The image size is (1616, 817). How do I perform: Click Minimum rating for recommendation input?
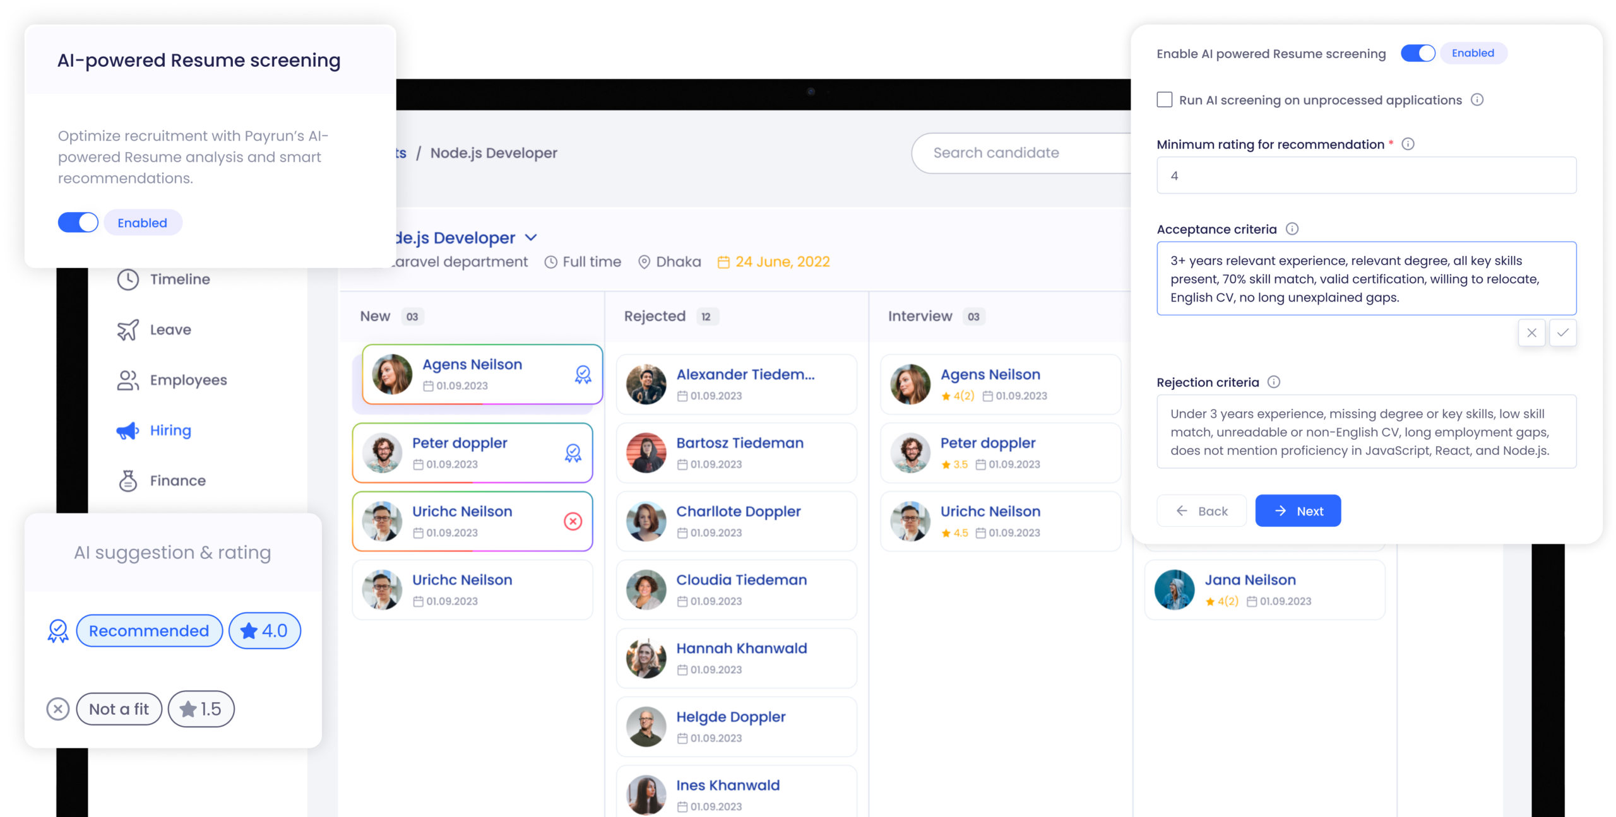[1366, 175]
